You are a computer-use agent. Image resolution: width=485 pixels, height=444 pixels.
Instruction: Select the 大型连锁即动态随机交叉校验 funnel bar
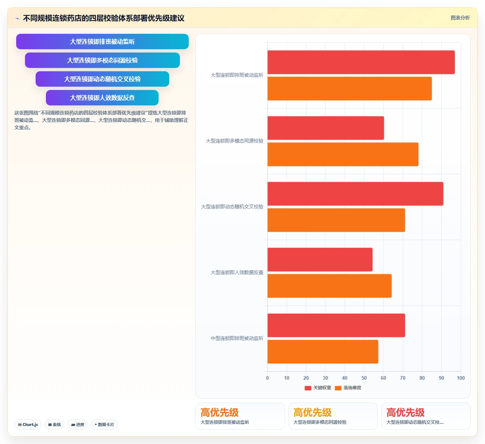click(x=102, y=79)
